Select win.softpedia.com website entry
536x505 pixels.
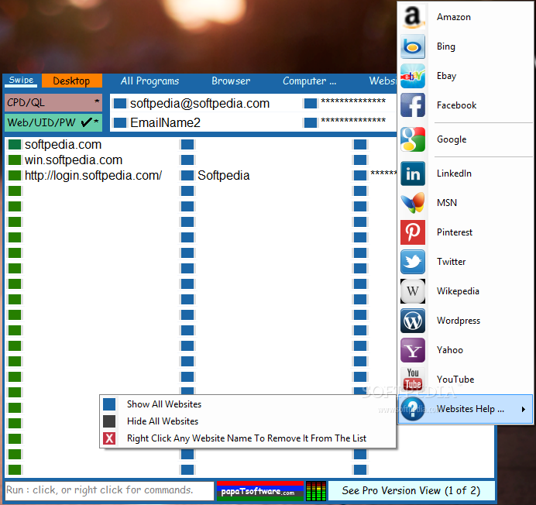pos(74,160)
